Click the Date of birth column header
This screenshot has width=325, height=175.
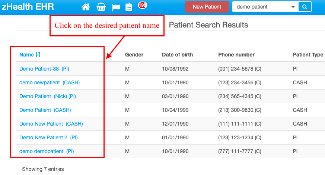click(x=177, y=55)
